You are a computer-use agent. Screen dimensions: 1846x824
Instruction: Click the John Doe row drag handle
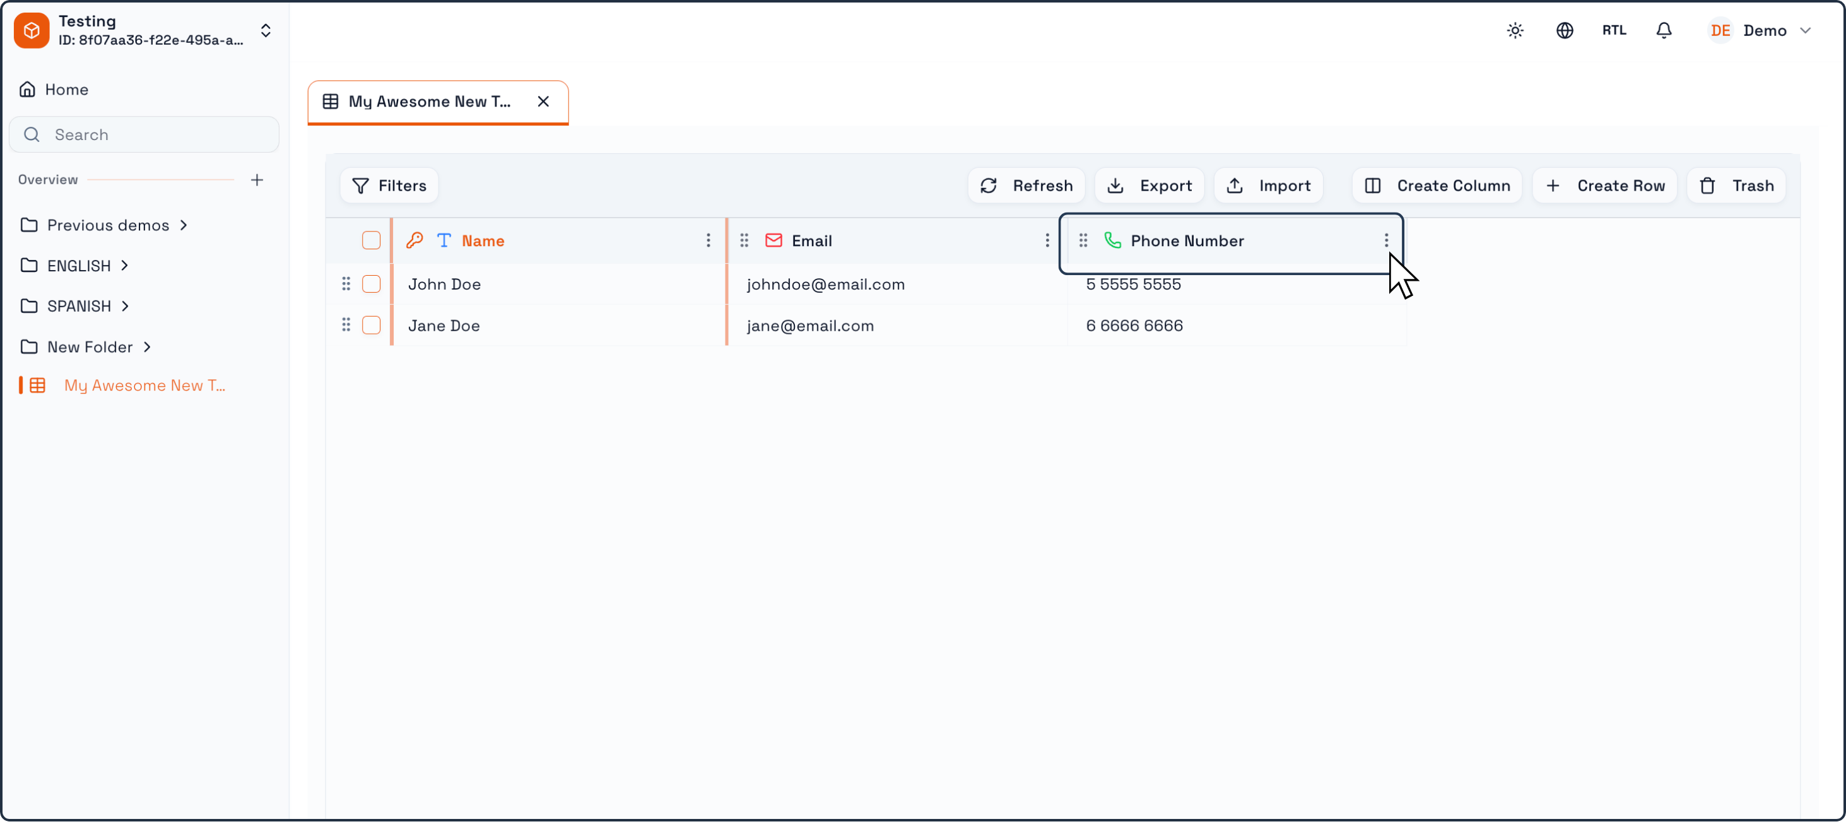tap(345, 284)
